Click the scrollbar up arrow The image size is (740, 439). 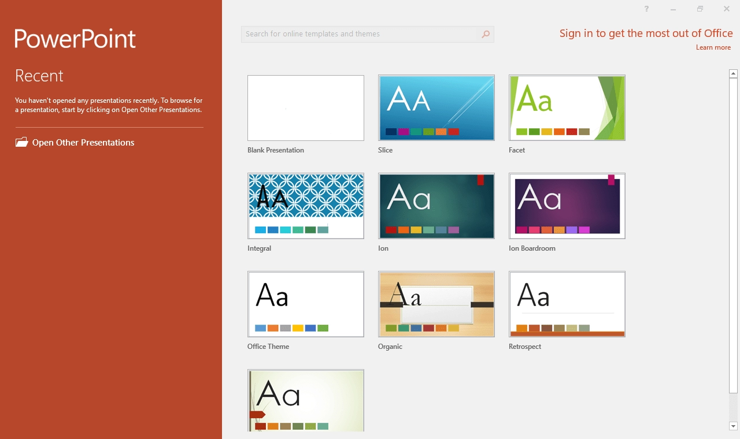[x=734, y=73]
